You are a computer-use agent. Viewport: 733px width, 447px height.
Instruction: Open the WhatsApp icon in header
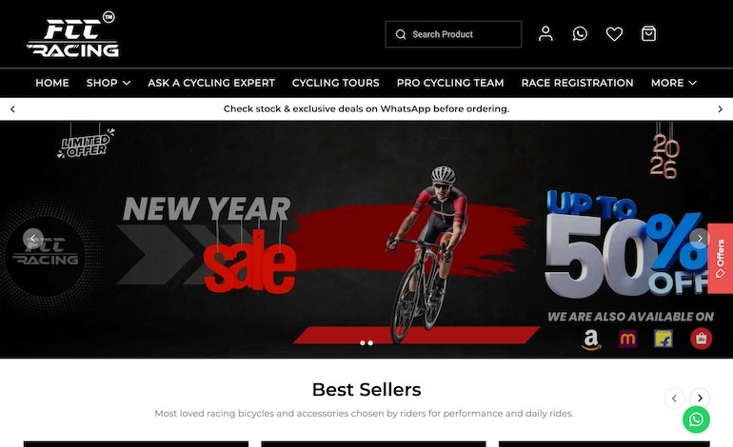(x=580, y=33)
